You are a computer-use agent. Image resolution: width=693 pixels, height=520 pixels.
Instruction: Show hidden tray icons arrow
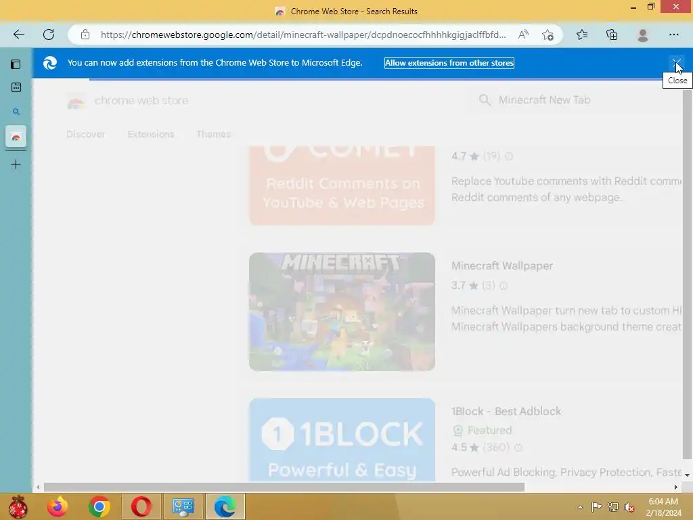click(x=580, y=507)
